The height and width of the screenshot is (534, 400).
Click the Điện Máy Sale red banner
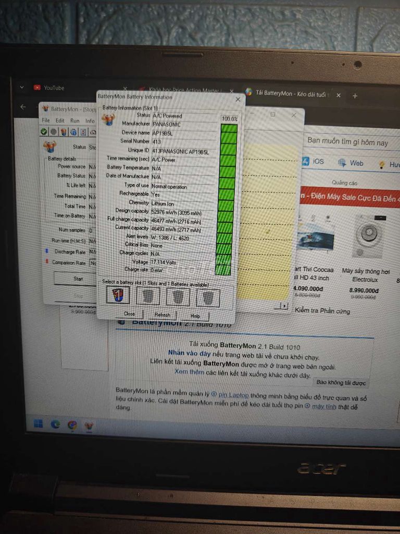click(x=350, y=197)
